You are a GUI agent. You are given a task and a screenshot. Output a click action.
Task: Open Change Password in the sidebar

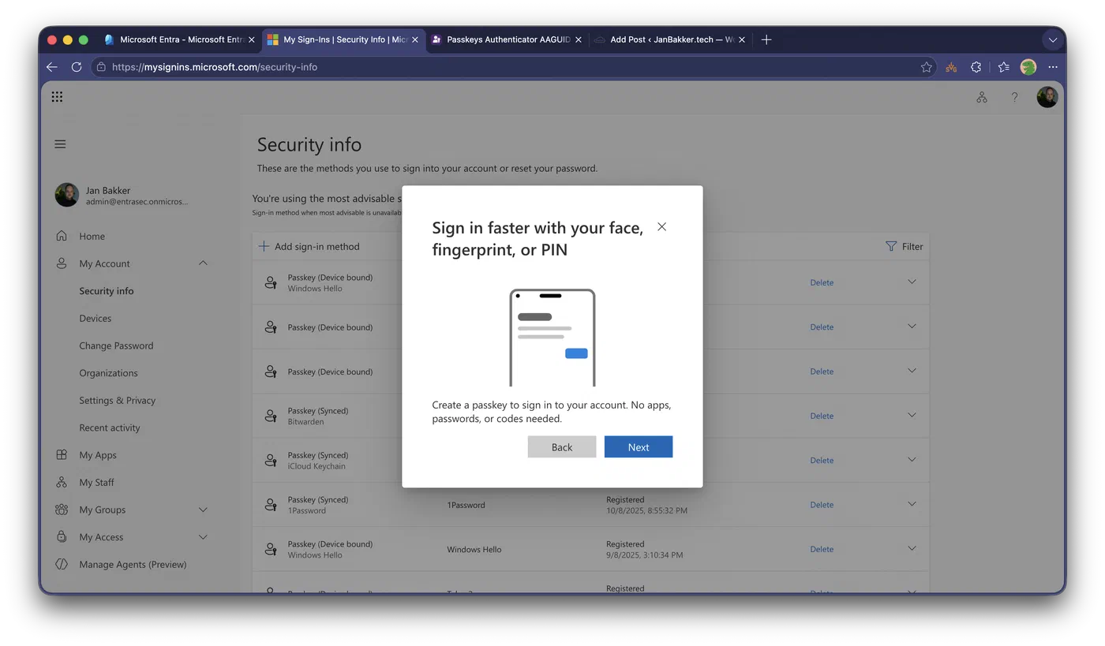(116, 346)
